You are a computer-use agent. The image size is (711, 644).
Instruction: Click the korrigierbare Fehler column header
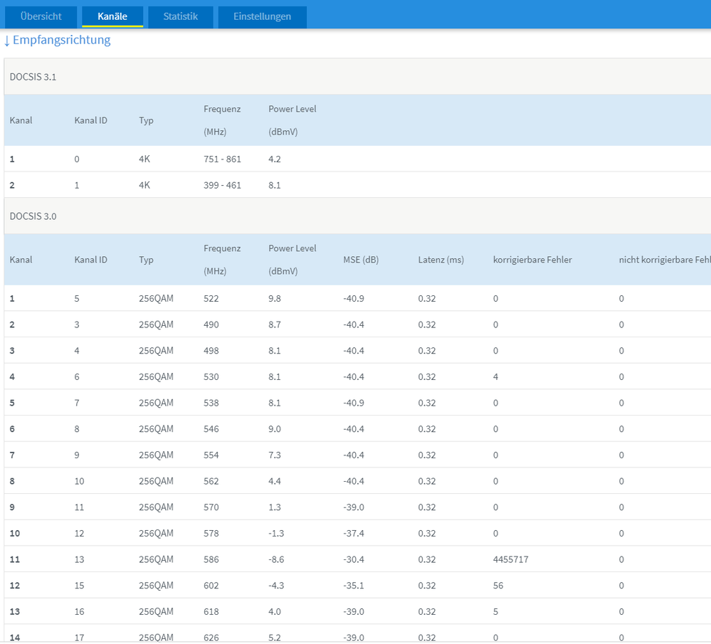(x=532, y=260)
